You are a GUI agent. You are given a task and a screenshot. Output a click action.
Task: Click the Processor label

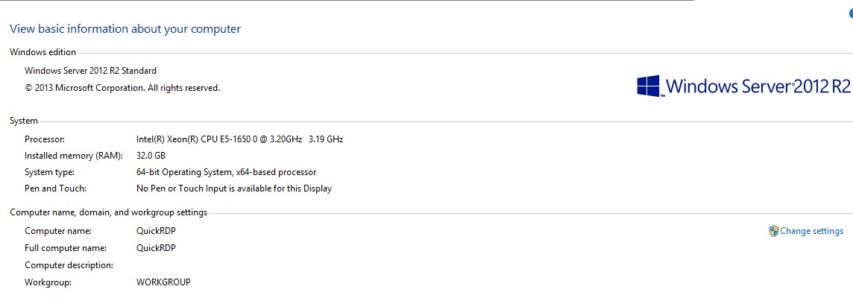tap(45, 139)
